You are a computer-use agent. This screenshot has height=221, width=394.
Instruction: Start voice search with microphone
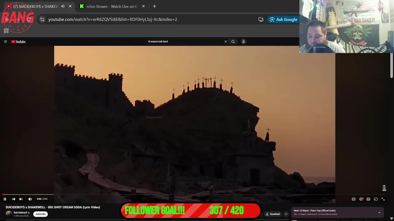click(x=243, y=41)
